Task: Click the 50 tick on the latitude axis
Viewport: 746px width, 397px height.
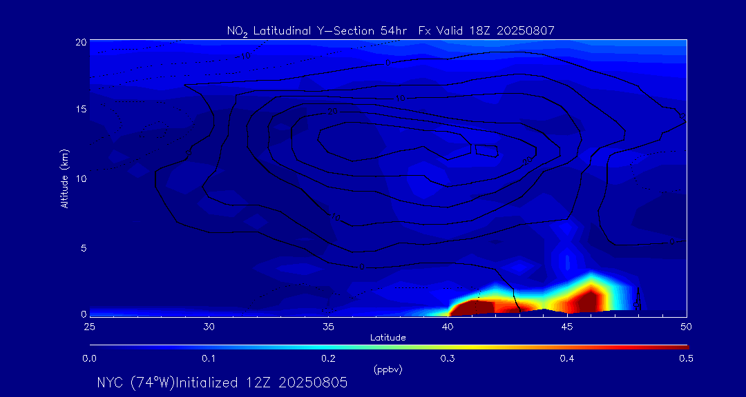Action: coord(687,326)
